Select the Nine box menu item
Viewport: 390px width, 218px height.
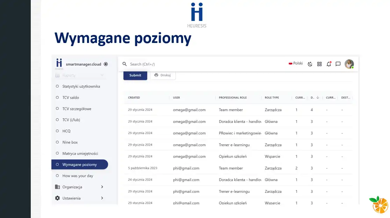pyautogui.click(x=70, y=142)
